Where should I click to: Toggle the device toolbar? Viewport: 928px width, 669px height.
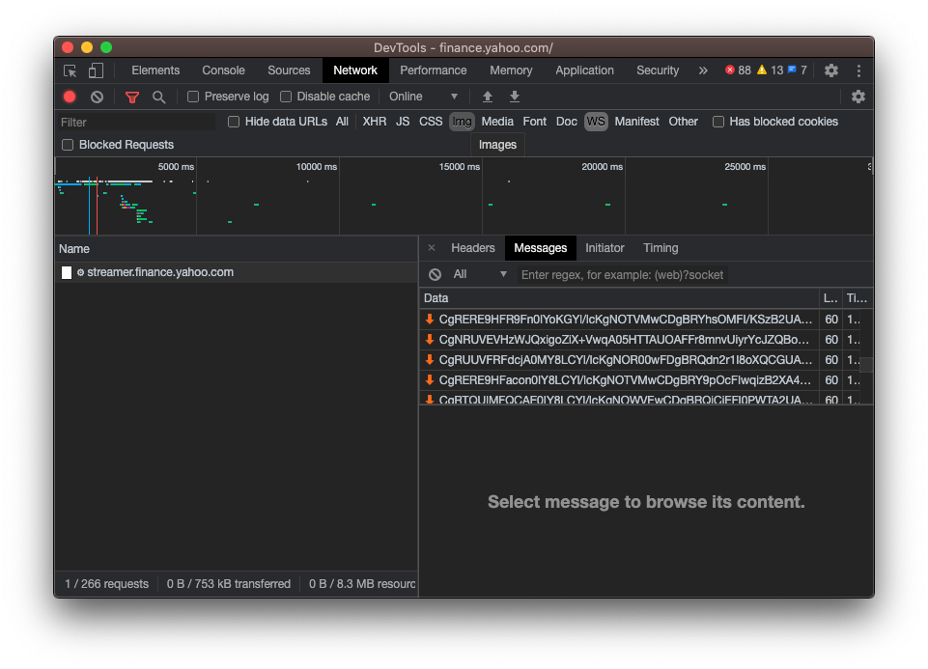pyautogui.click(x=94, y=70)
